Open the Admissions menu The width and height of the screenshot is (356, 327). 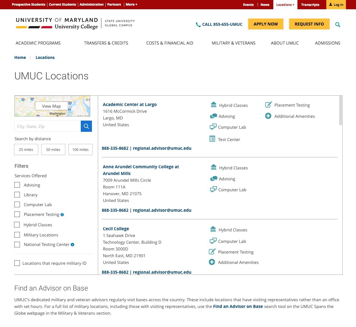327,43
